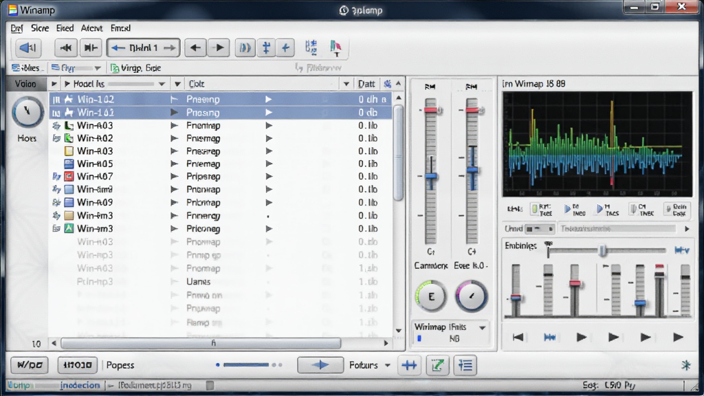Toggle the Umd switch control
Image resolution: width=704 pixels, height=396 pixels.
click(540, 229)
